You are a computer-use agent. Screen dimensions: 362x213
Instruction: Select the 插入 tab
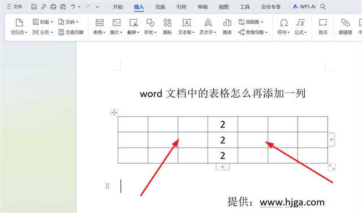click(x=139, y=7)
